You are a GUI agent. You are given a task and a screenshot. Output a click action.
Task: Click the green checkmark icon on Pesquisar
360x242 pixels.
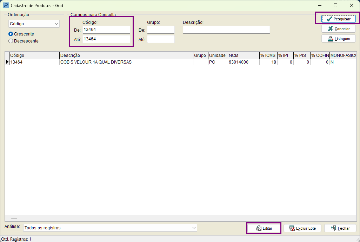[x=329, y=19]
